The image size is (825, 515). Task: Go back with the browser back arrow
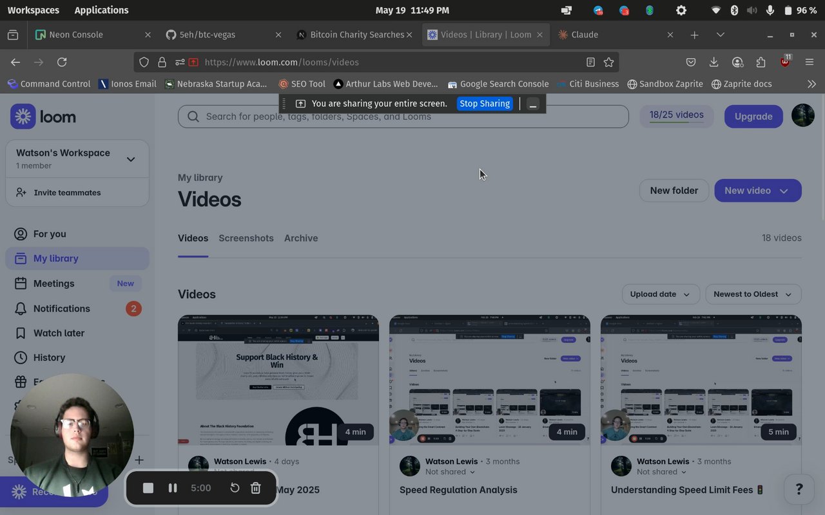pyautogui.click(x=15, y=62)
